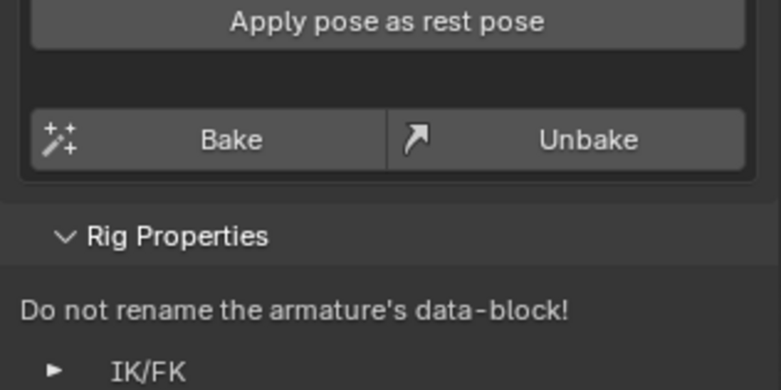This screenshot has width=781, height=390.
Task: Click the curved arrow Unbake icon
Action: tap(416, 139)
